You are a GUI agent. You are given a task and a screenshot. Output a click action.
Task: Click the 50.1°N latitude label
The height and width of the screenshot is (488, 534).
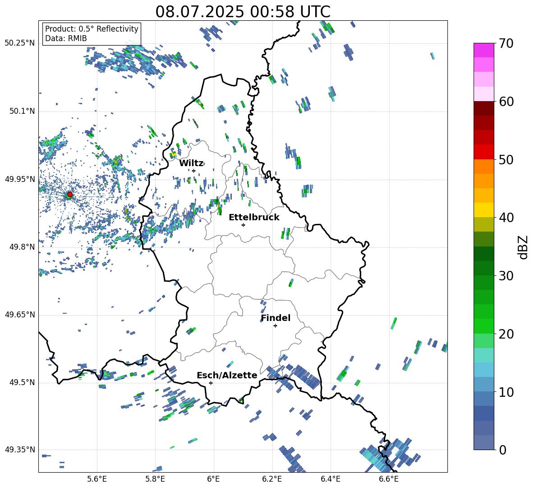pyautogui.click(x=22, y=112)
